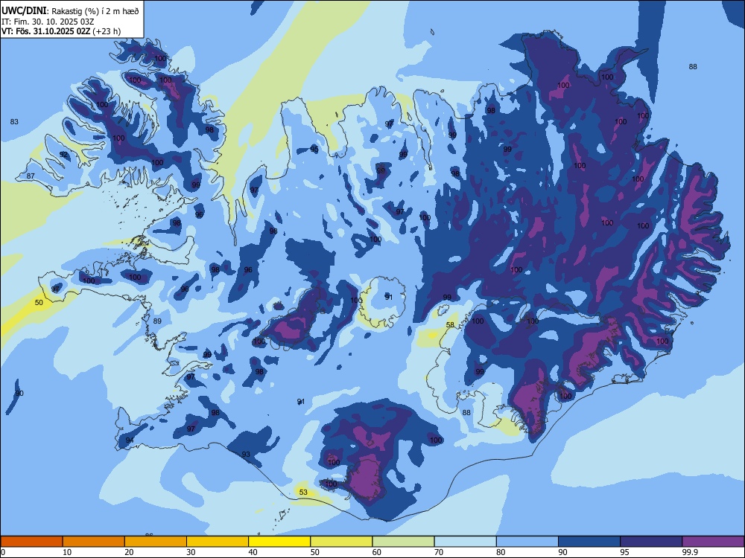Click the '99.9' tick label on the color scale
This screenshot has height=558, width=745.
coord(690,552)
